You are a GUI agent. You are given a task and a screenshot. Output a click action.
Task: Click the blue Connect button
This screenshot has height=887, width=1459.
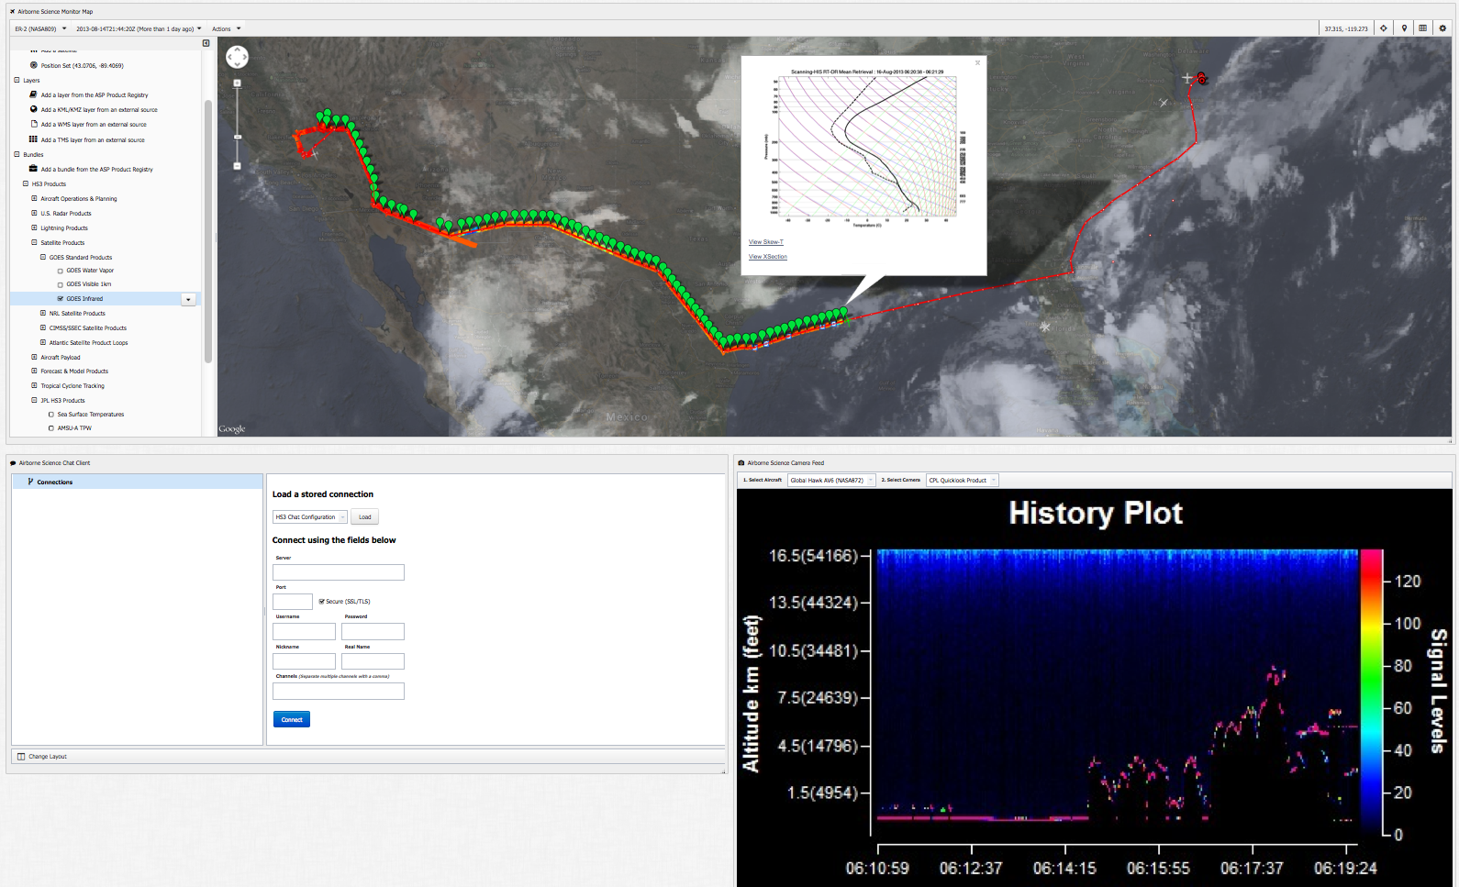pos(291,719)
